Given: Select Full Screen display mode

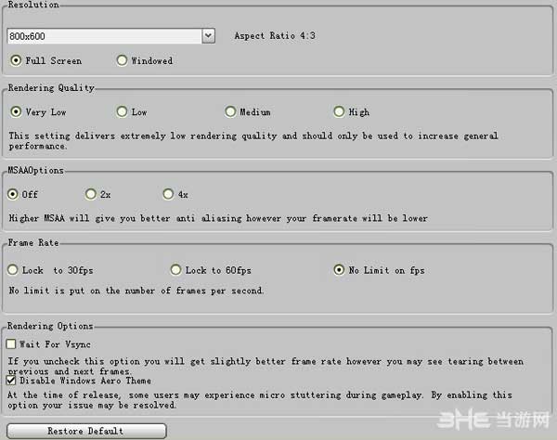Looking at the screenshot, I should click(x=16, y=60).
